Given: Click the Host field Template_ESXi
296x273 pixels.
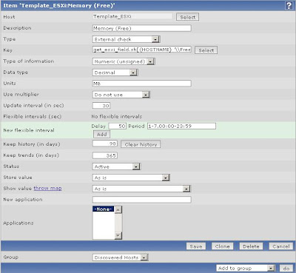Looking at the screenshot, I should tap(132, 16).
